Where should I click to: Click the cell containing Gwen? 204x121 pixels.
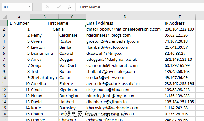[x=44, y=41]
